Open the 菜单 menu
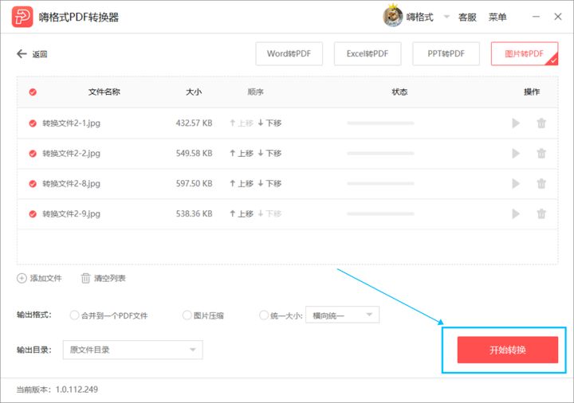Image resolution: width=574 pixels, height=403 pixels. [x=497, y=18]
